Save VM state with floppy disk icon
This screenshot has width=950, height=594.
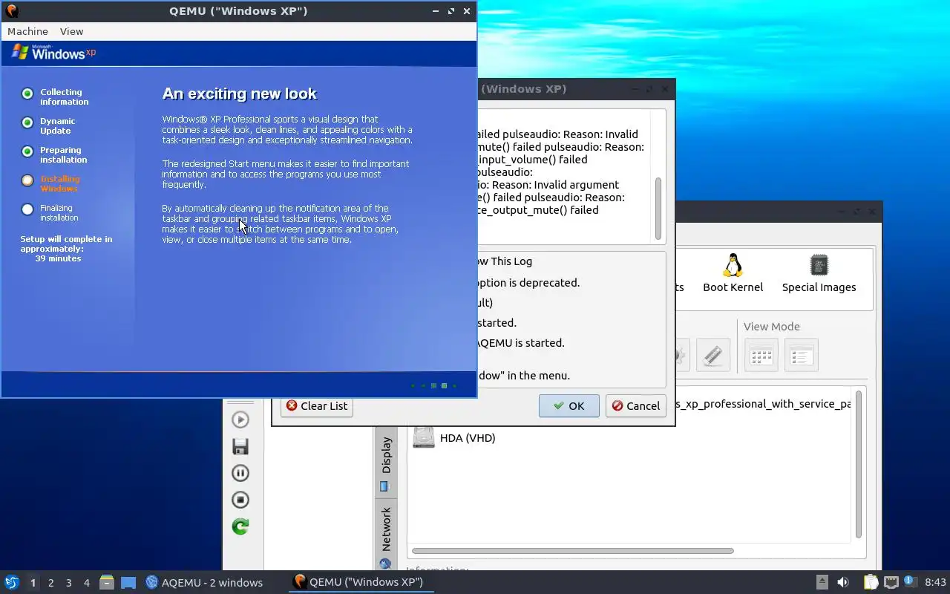pyautogui.click(x=240, y=446)
